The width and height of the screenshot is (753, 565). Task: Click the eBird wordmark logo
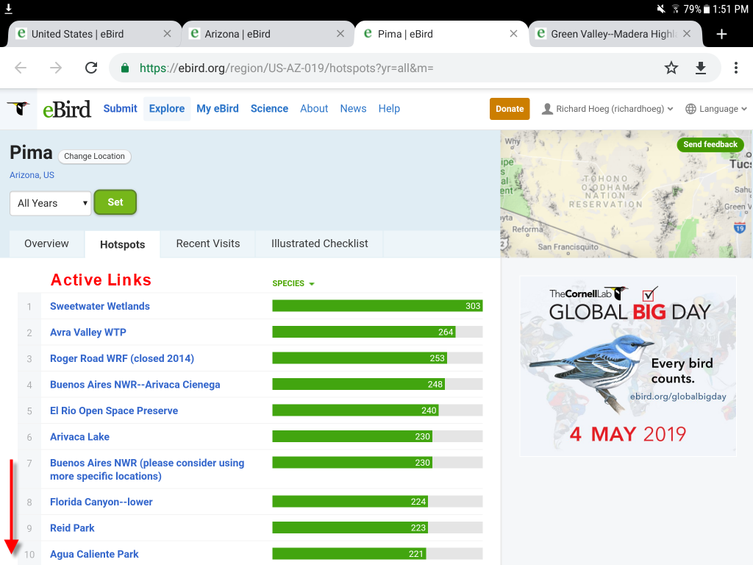(67, 109)
